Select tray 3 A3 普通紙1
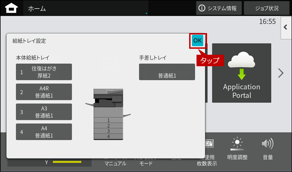This screenshot has width=292, height=172. coord(44,112)
